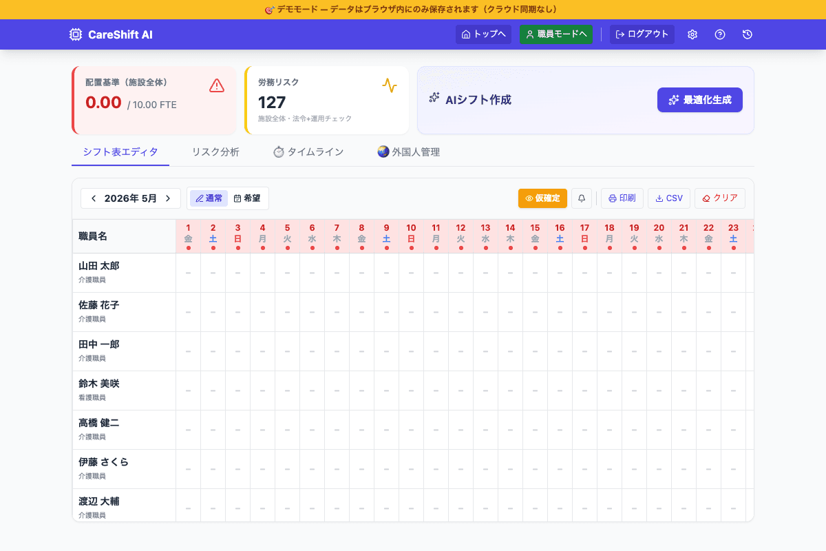Viewport: 826px width, 551px height.
Task: Print the shift table with 印刷
Action: 622,198
